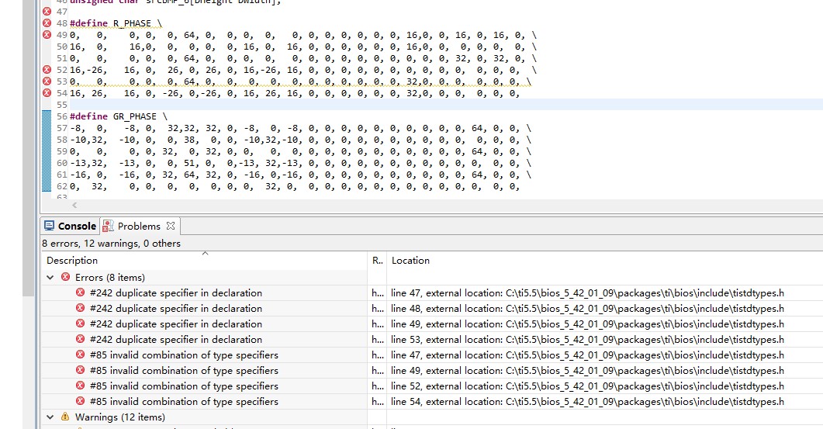Collapse the Errors (8 items) group

point(50,277)
